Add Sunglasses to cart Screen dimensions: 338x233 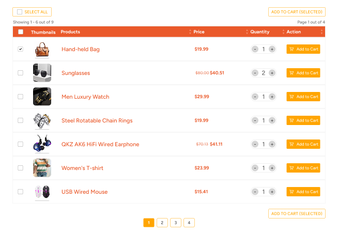coord(303,73)
